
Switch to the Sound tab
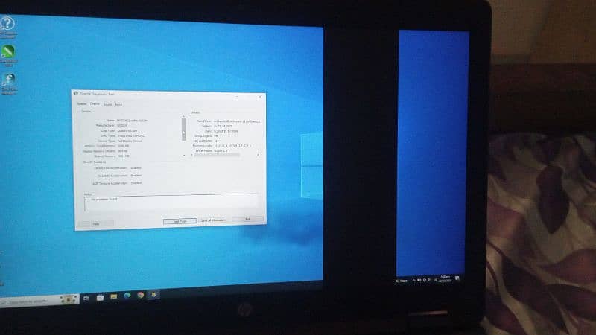click(x=107, y=105)
